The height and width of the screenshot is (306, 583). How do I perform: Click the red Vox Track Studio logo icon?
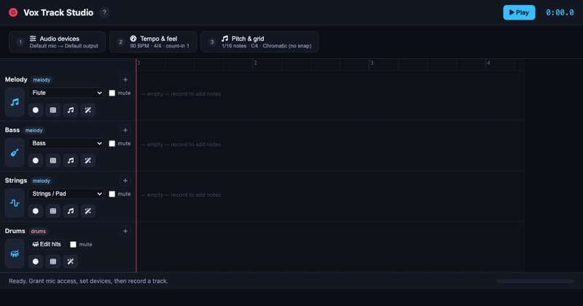(x=13, y=12)
